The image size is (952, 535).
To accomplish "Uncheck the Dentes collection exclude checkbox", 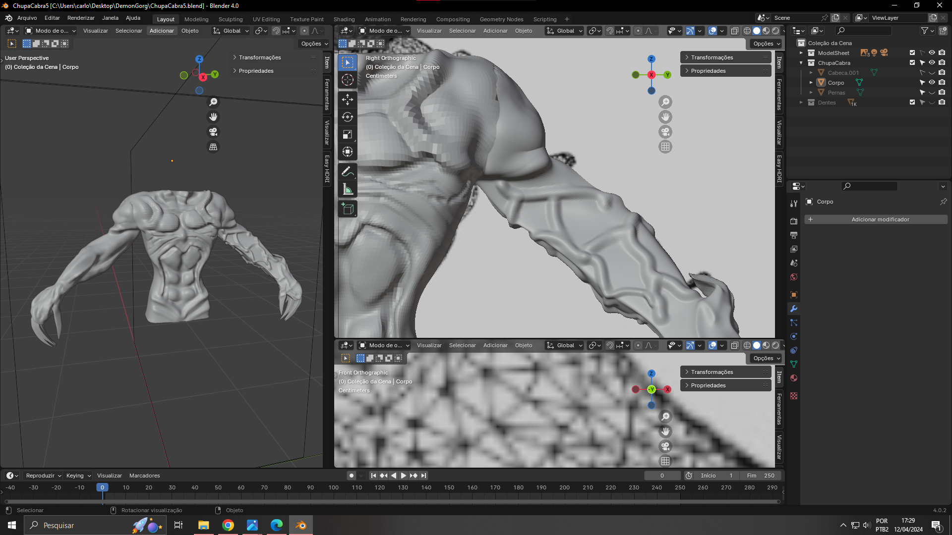I will (x=912, y=103).
